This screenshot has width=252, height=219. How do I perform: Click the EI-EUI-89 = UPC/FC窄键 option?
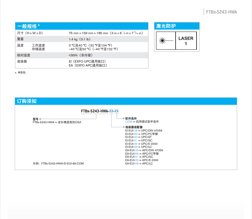point(141,134)
